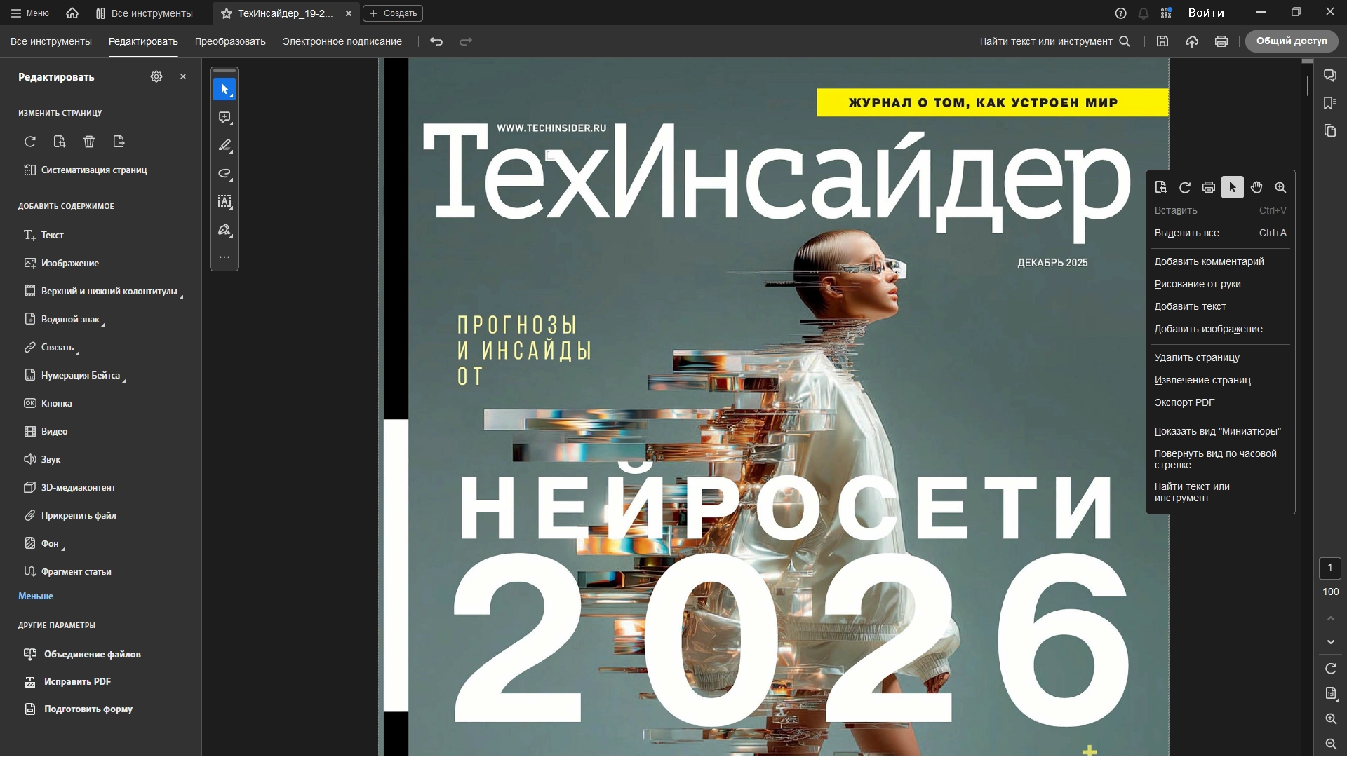Click the rotate page icon in Edit panel
This screenshot has height=757, width=1347.
[30, 142]
